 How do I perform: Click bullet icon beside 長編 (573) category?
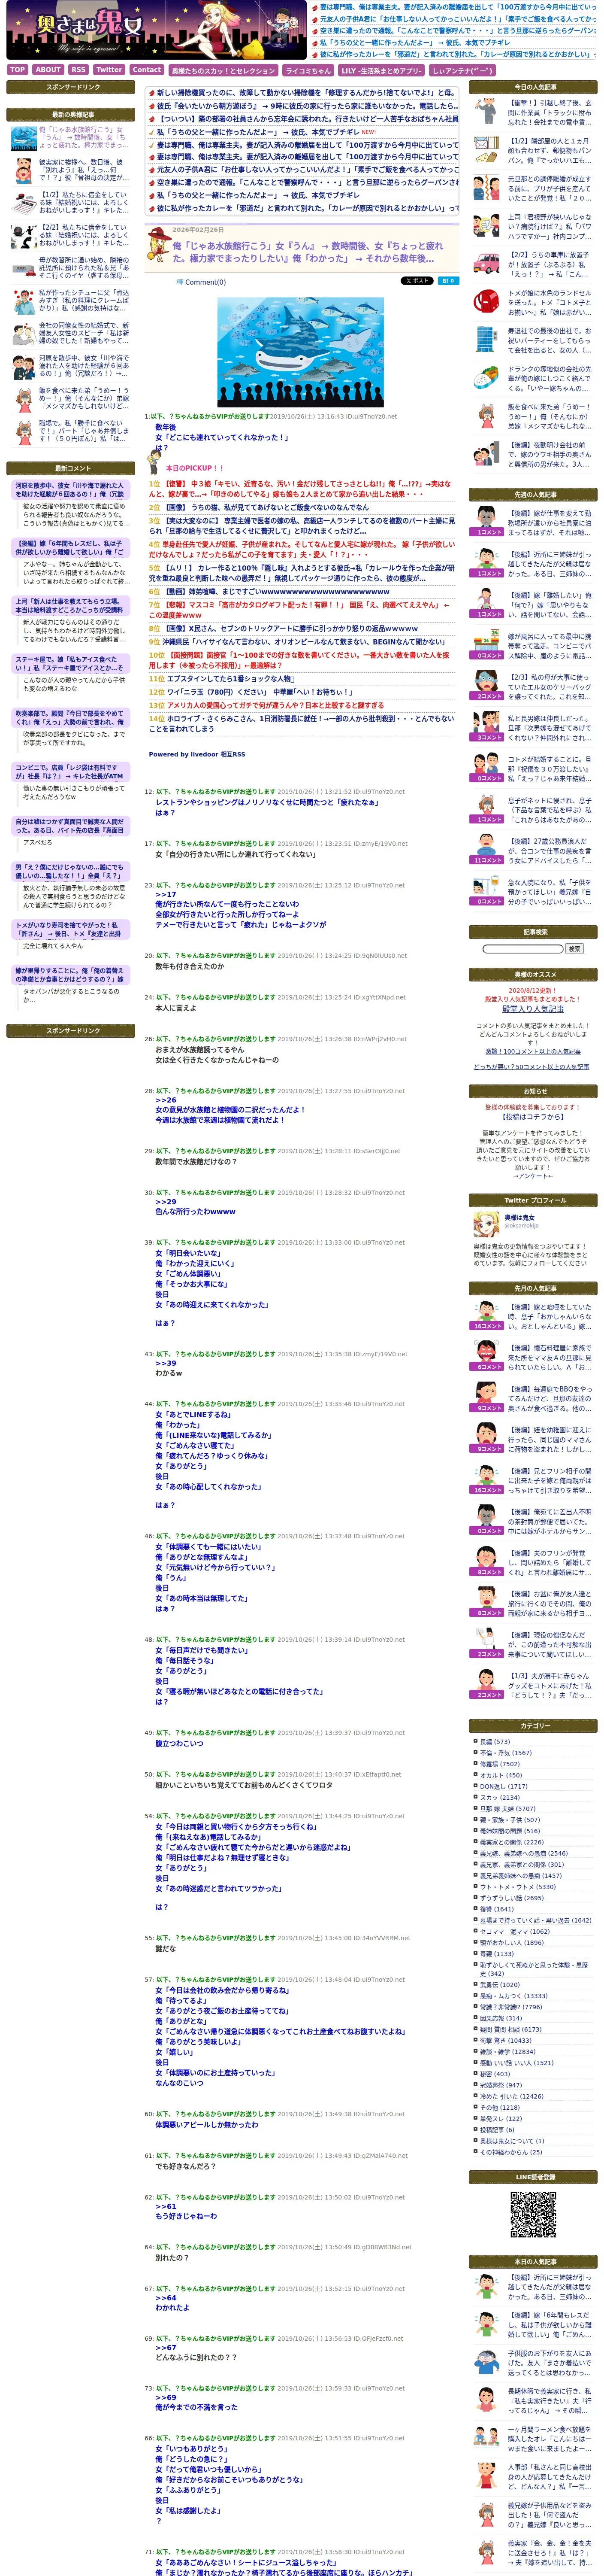[475, 1741]
